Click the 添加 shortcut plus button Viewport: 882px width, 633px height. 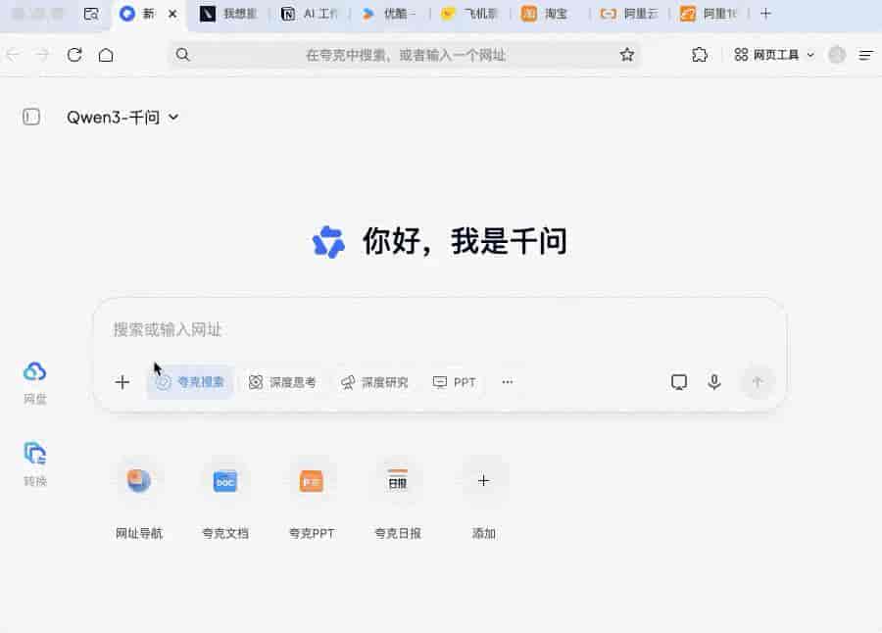[x=484, y=480]
